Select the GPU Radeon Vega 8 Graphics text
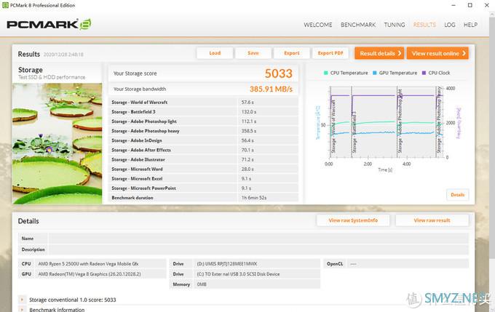This screenshot has height=312, width=495. coord(90,274)
